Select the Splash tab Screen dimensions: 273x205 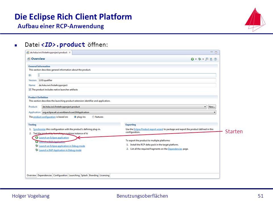[x=84, y=175]
